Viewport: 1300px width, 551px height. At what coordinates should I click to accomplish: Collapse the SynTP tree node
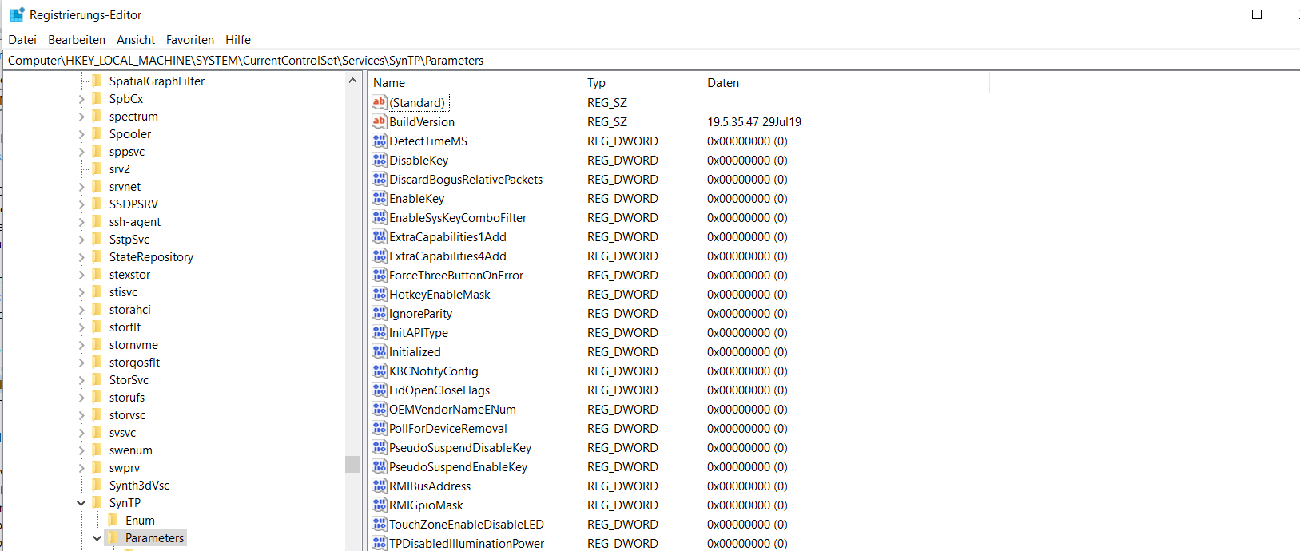tap(81, 503)
